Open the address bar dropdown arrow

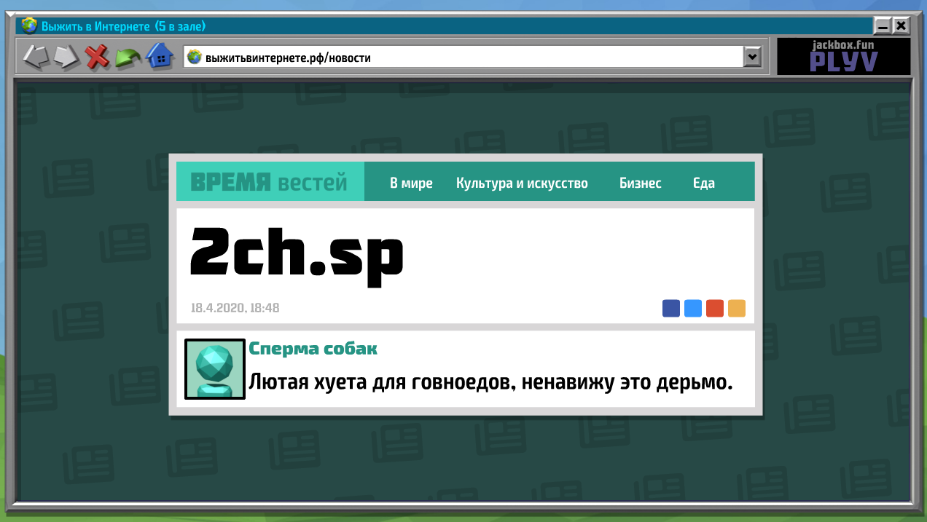[751, 57]
